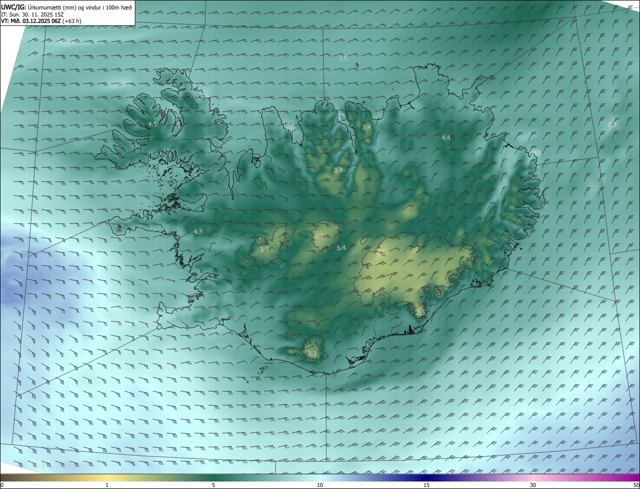Select the 7.5 value over the northern sea
The image size is (640, 489).
tap(343, 58)
